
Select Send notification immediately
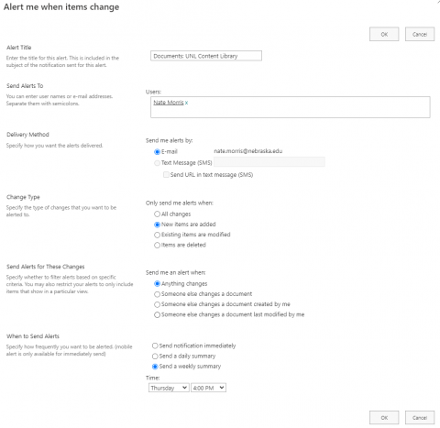(x=155, y=346)
